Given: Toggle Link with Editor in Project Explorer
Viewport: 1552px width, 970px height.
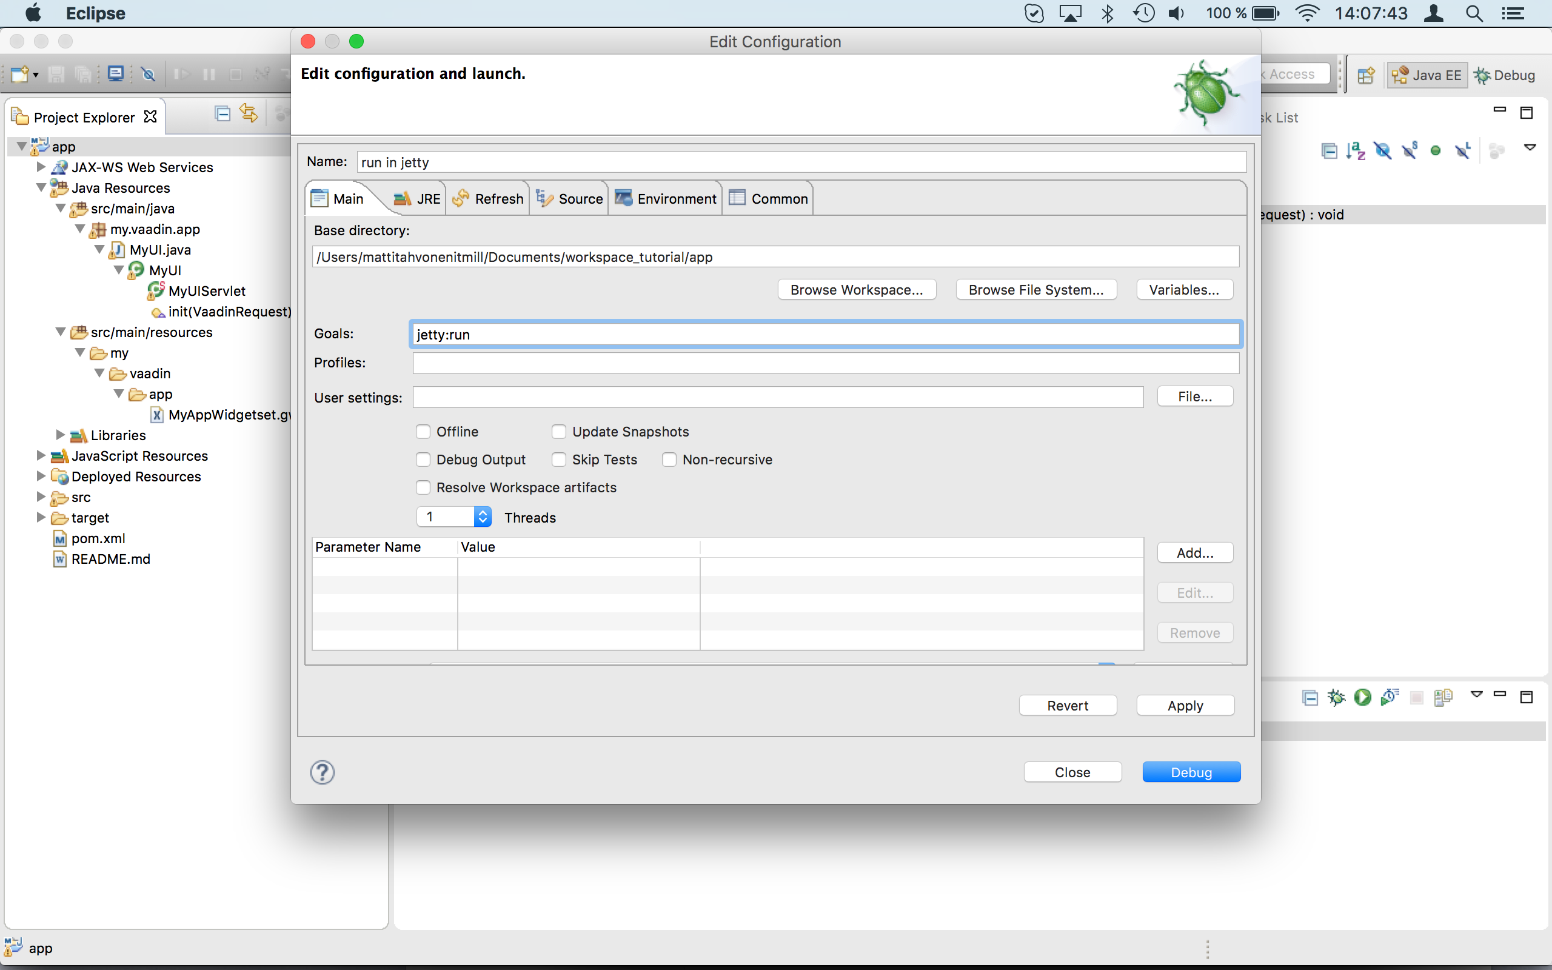Looking at the screenshot, I should (248, 113).
